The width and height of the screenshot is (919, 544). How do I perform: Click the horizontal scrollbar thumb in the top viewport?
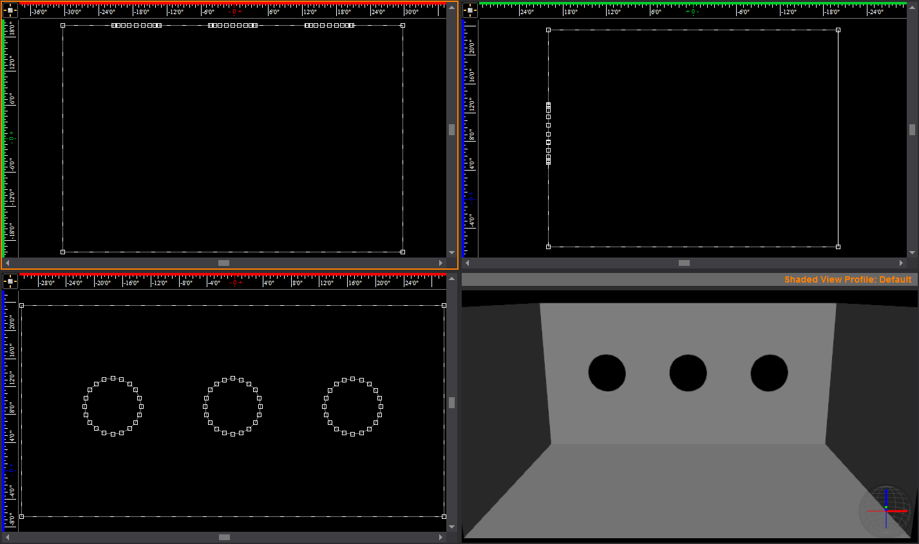223,536
